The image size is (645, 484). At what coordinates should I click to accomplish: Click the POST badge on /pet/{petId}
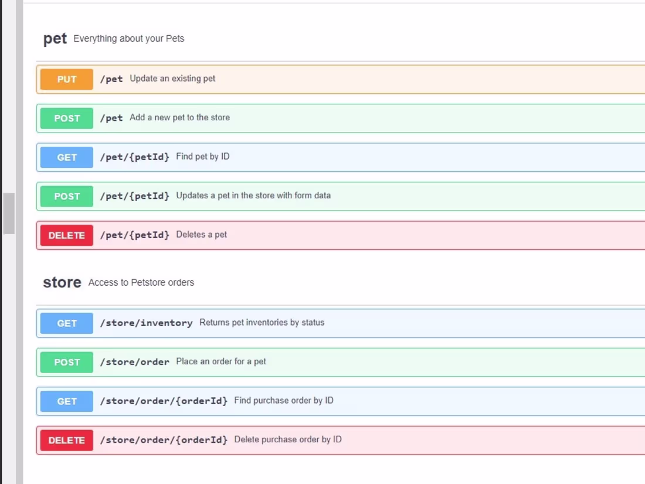click(x=66, y=196)
